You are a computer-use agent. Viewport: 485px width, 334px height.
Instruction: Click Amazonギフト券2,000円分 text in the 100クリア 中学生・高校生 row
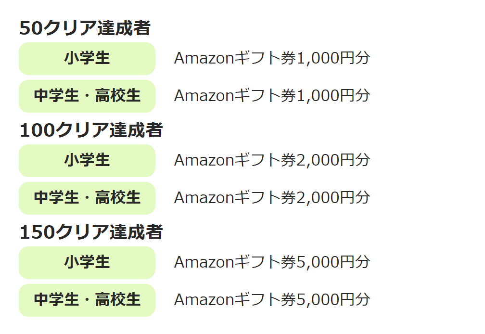click(272, 198)
